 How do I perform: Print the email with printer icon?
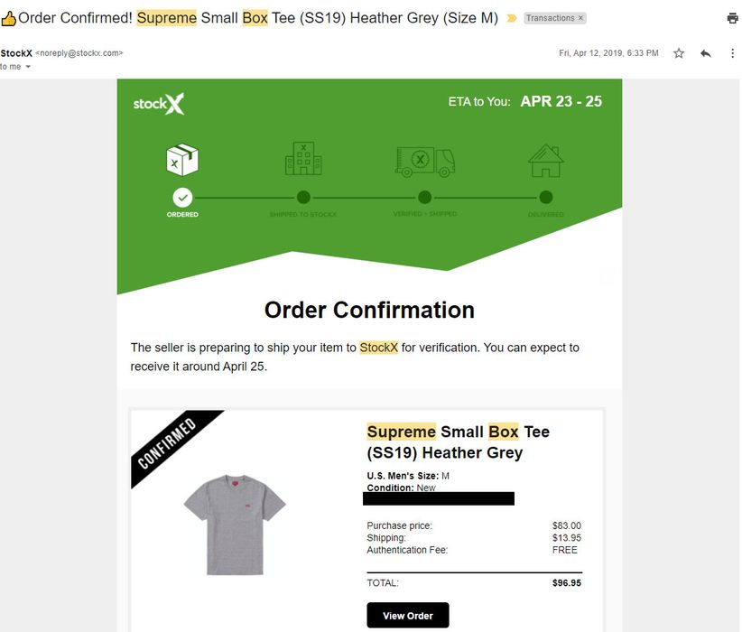(x=733, y=18)
